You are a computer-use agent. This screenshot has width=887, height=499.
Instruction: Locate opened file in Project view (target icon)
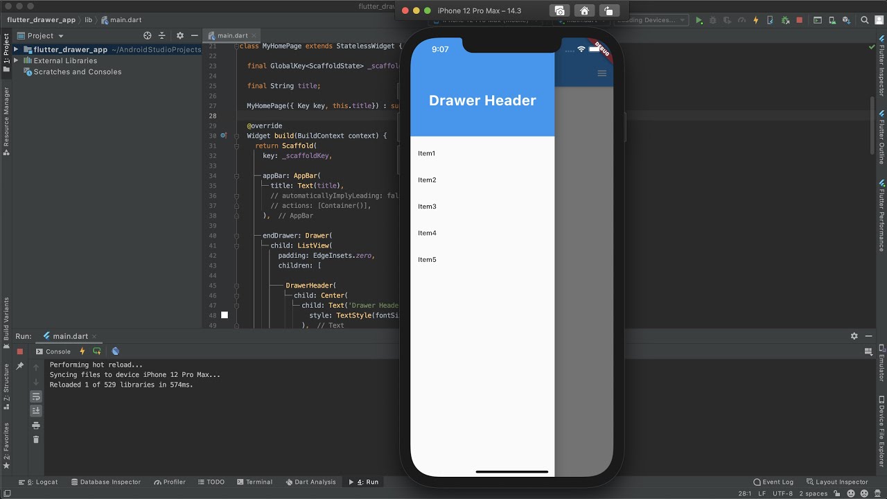pyautogui.click(x=147, y=35)
